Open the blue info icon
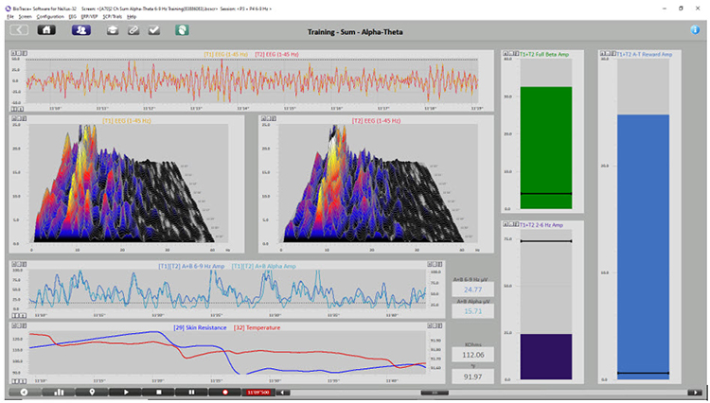The width and height of the screenshot is (710, 403). tap(695, 30)
